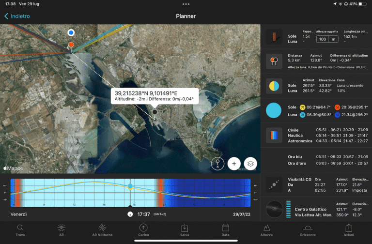Tap the status bar location arrow icon
This screenshot has width=372, height=244.
click(x=335, y=4)
